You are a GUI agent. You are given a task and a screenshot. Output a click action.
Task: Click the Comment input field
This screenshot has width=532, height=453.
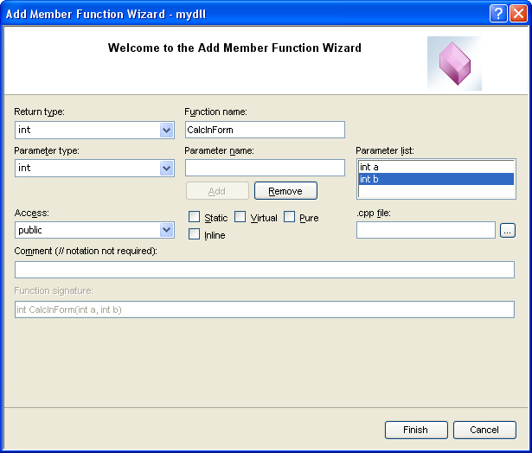[265, 270]
